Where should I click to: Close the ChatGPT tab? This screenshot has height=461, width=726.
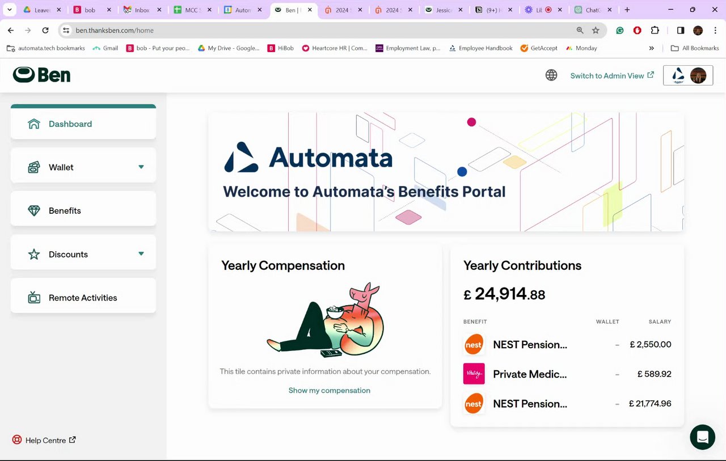point(609,10)
